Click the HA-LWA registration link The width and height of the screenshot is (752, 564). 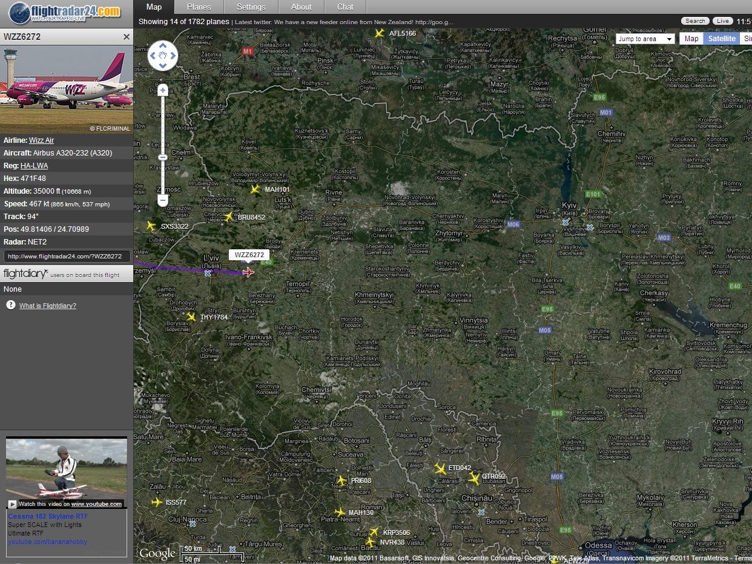(x=34, y=166)
